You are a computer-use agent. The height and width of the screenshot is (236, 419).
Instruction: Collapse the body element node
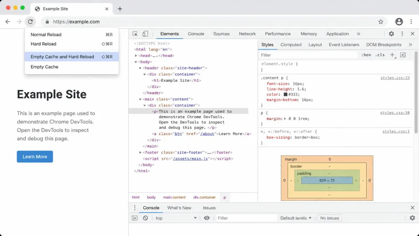pyautogui.click(x=136, y=62)
